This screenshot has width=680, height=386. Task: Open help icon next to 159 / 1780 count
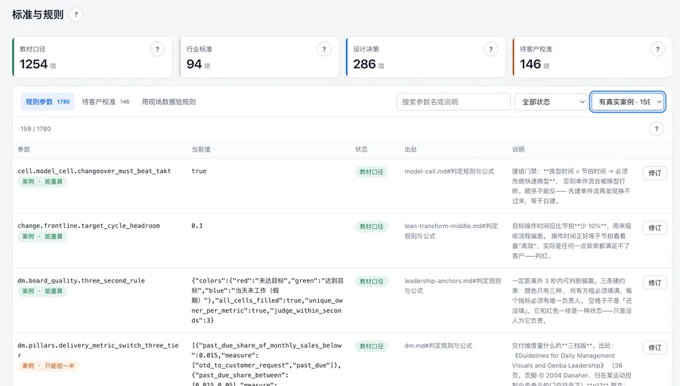657,129
